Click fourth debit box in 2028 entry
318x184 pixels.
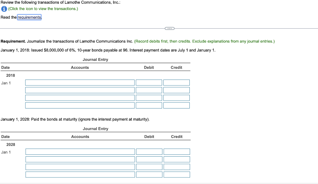(x=149, y=174)
